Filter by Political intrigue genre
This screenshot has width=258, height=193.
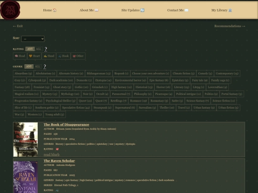[x=188, y=94]
